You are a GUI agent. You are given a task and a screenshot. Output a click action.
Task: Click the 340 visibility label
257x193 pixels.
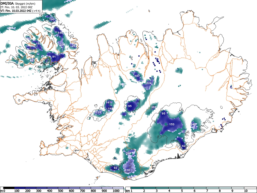pyautogui.click(x=194, y=124)
